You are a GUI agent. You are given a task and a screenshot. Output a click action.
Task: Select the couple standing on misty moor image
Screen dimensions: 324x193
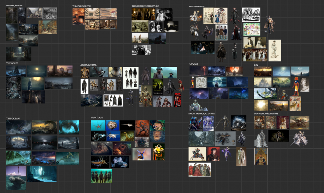pyautogui.click(x=140, y=38)
